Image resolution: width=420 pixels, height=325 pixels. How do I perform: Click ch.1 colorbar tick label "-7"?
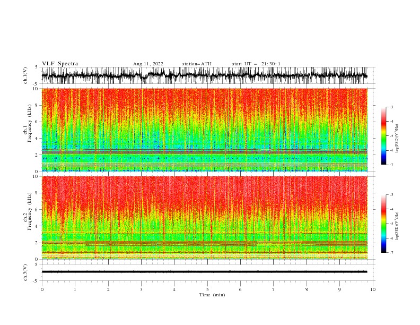pos(391,165)
